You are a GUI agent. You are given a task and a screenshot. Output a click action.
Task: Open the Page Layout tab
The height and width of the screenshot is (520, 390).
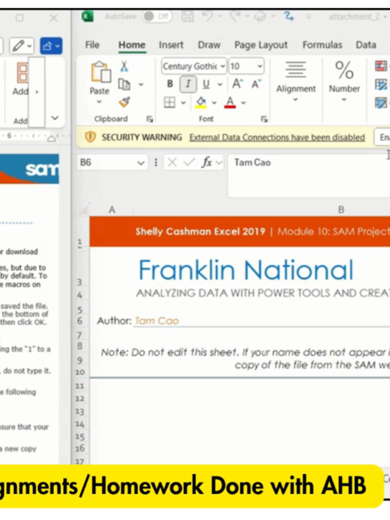[x=261, y=45]
